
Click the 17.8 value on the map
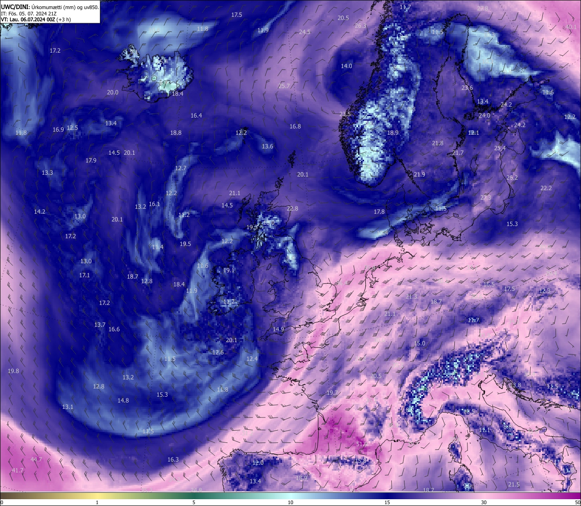pyautogui.click(x=379, y=212)
